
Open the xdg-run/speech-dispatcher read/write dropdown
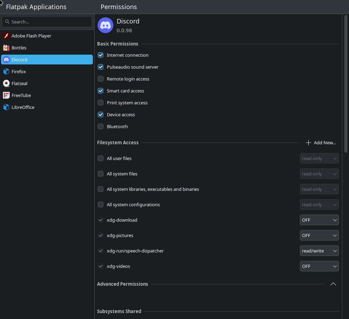coord(319,251)
